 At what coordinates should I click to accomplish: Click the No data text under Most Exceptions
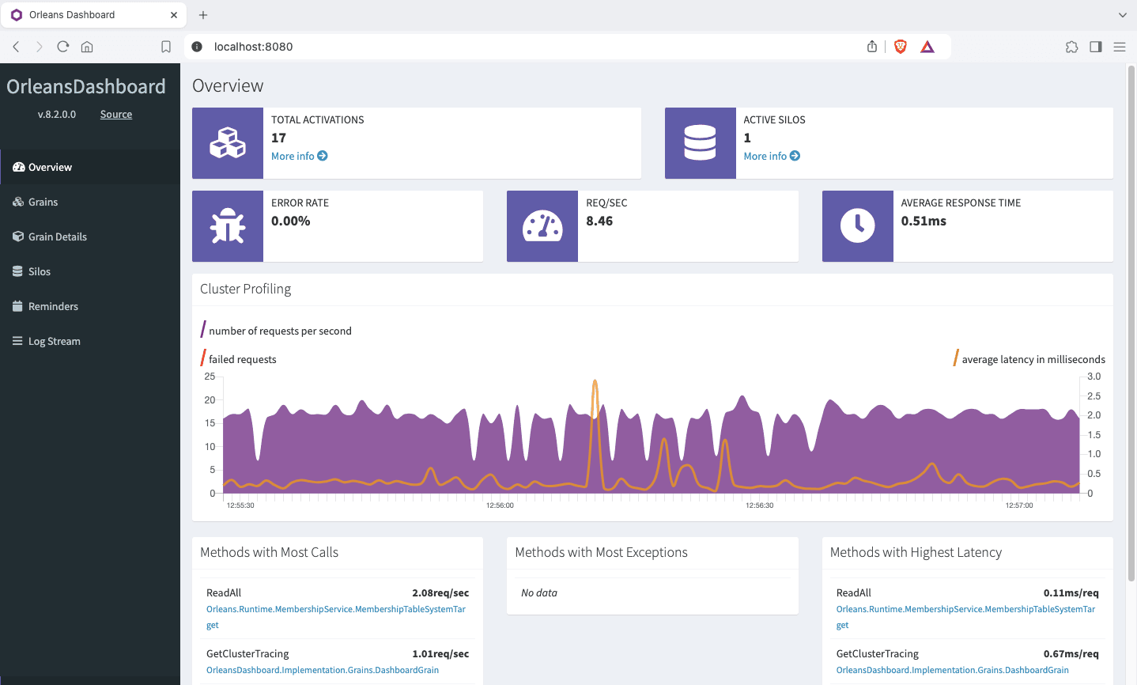(539, 592)
